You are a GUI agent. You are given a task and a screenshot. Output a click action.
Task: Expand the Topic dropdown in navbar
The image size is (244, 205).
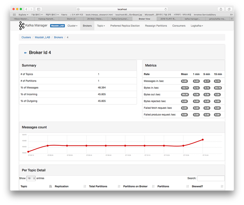101,26
